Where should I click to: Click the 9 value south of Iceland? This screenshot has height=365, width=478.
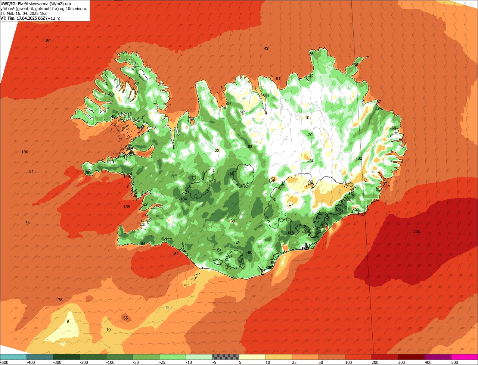coord(167,308)
